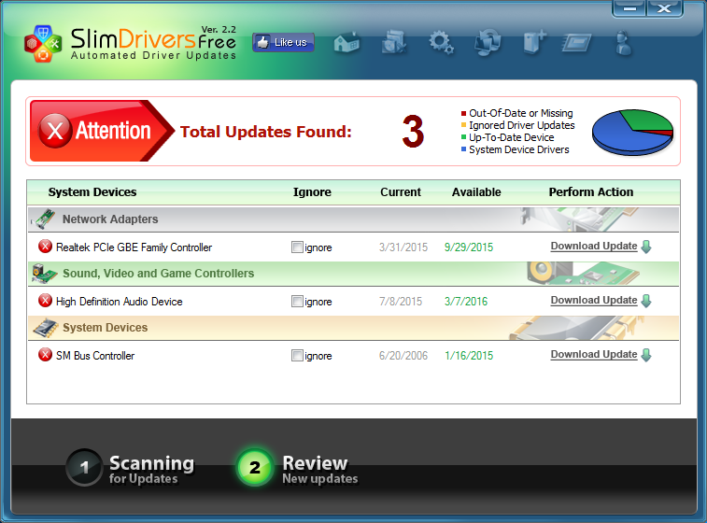Image resolution: width=707 pixels, height=523 pixels.
Task: Tick ignore checkbox for High Definition Audio
Action: coord(297,301)
